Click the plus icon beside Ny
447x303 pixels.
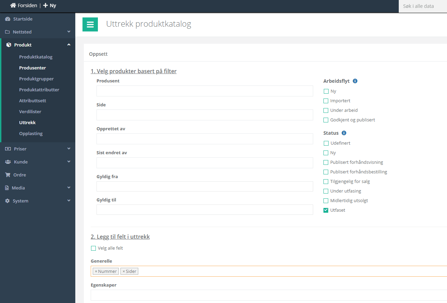pyautogui.click(x=46, y=5)
